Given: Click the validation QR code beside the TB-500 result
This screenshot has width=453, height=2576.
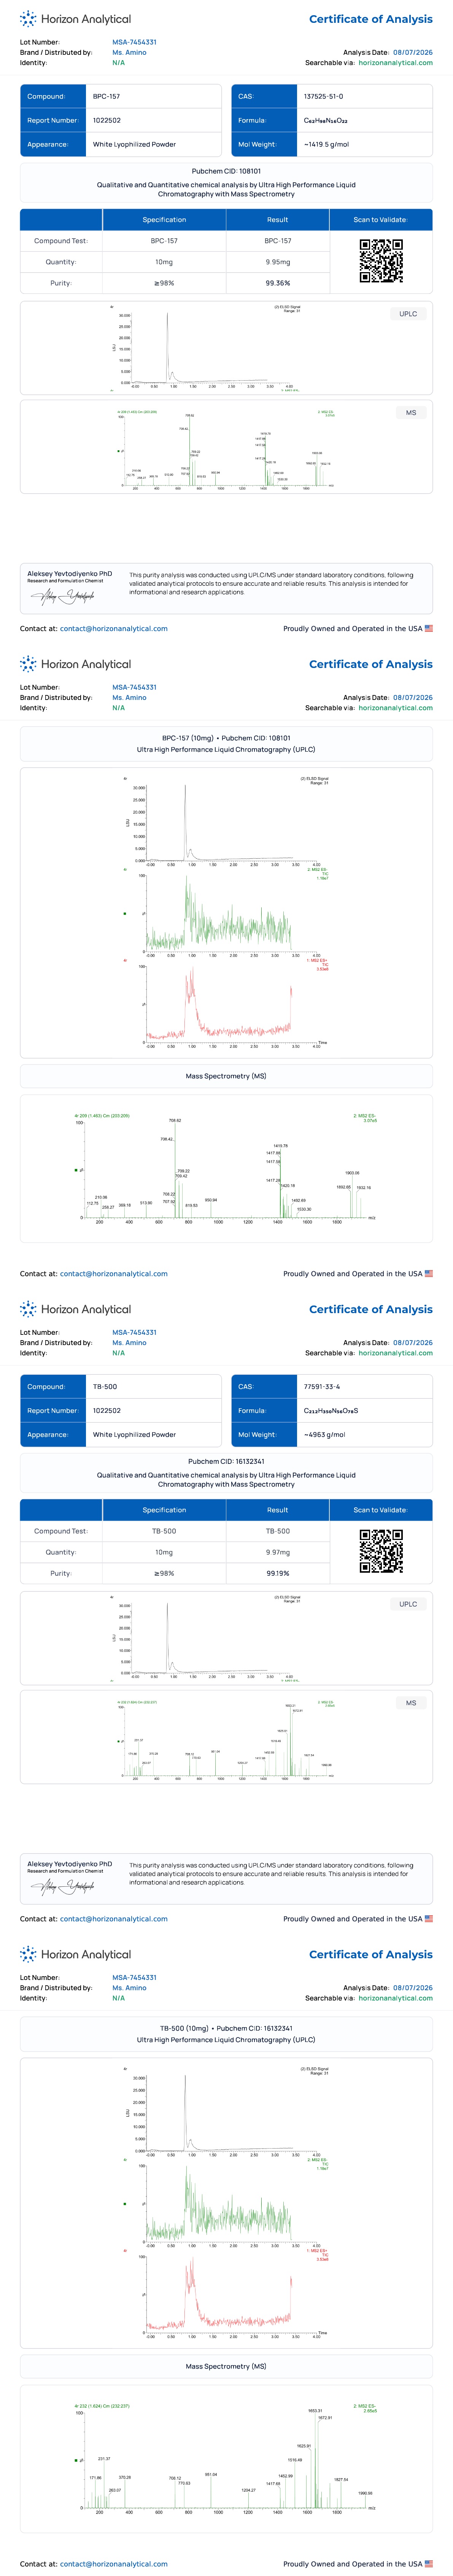Looking at the screenshot, I should tap(381, 1551).
